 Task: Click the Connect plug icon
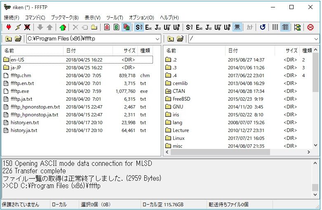(x=9, y=27)
